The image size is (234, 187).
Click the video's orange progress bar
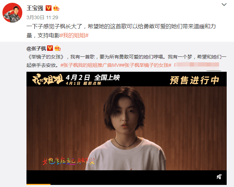[x=39, y=184]
